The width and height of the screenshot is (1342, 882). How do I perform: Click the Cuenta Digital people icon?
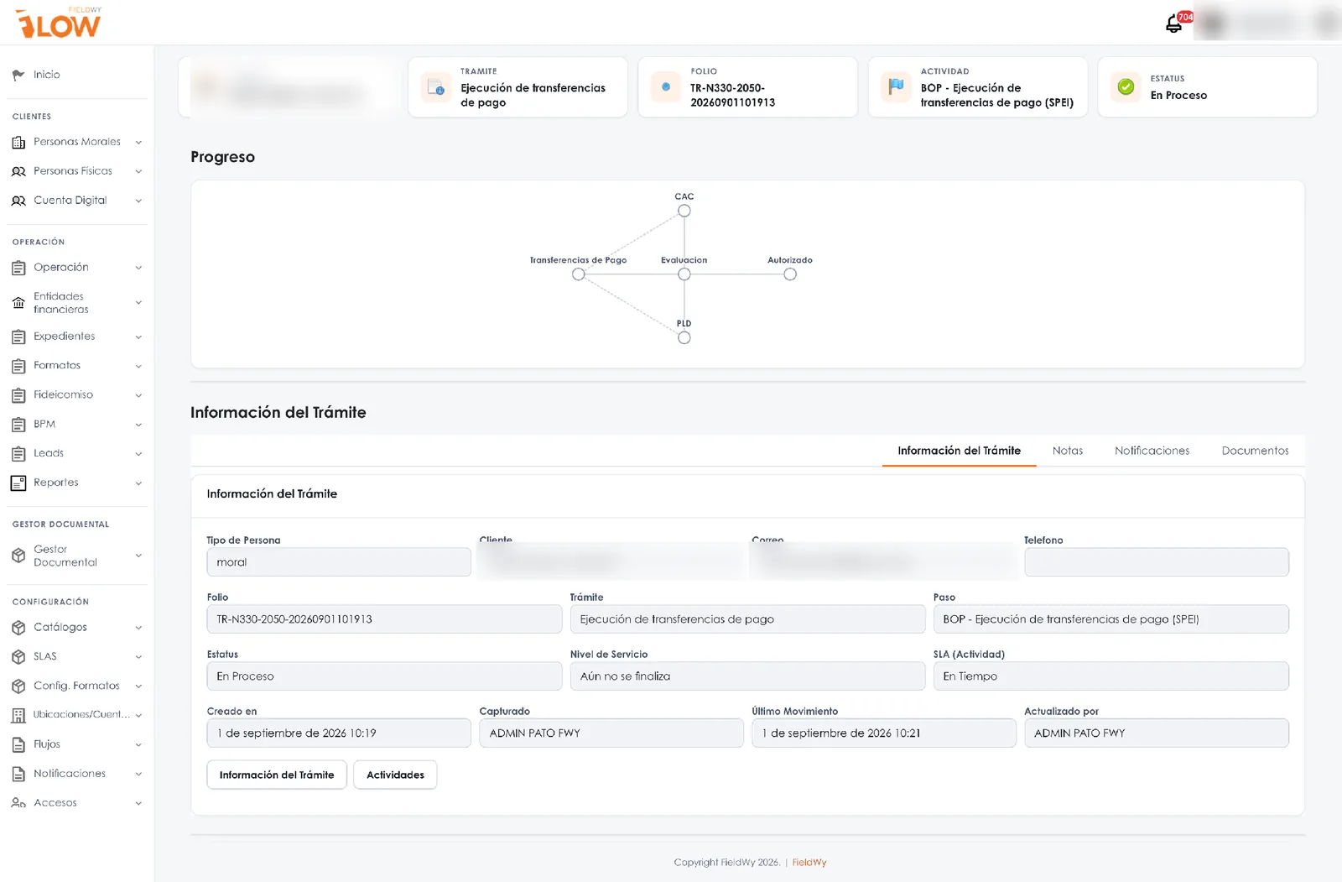[18, 201]
